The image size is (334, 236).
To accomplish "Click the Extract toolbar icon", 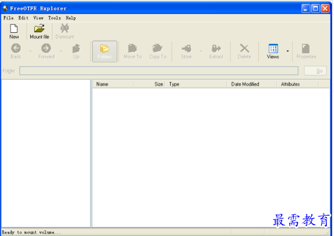I will click(216, 48).
